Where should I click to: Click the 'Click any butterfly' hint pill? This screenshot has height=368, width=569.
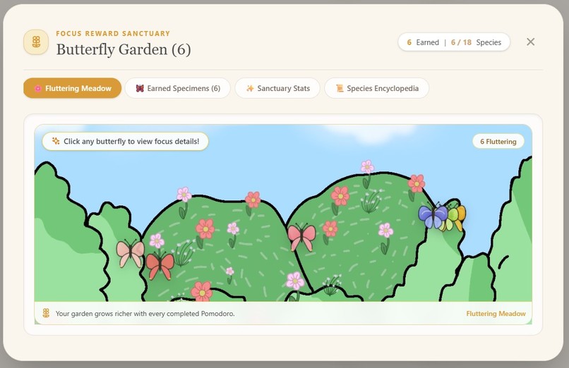(125, 141)
